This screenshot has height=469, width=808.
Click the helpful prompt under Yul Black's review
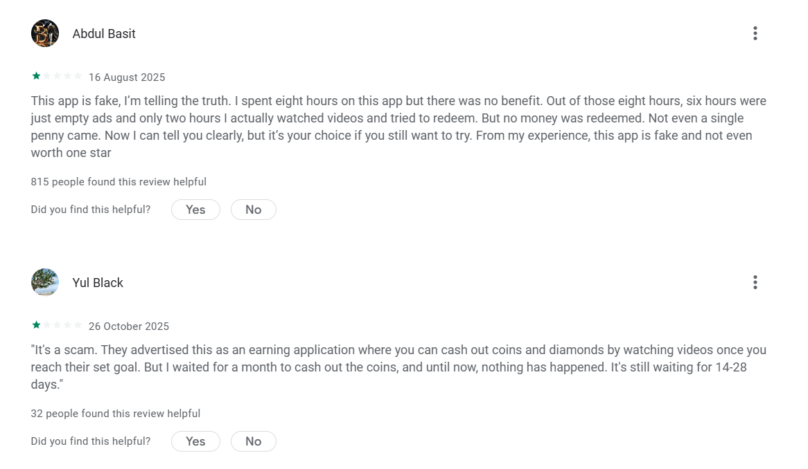91,441
